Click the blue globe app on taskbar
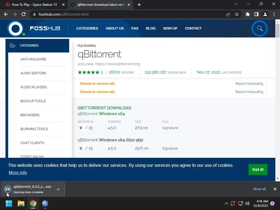 45,203
